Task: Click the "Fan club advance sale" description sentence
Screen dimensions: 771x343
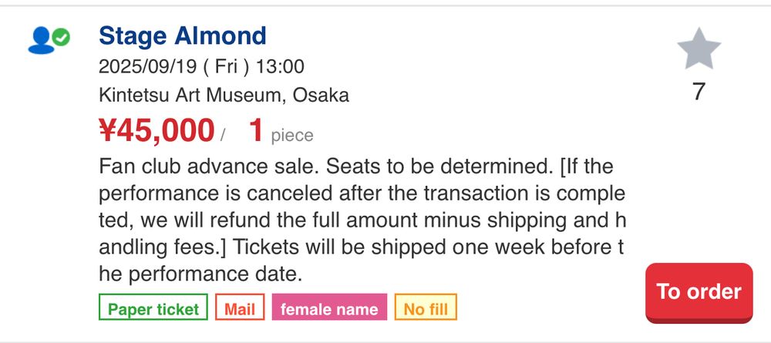Action: 210,166
